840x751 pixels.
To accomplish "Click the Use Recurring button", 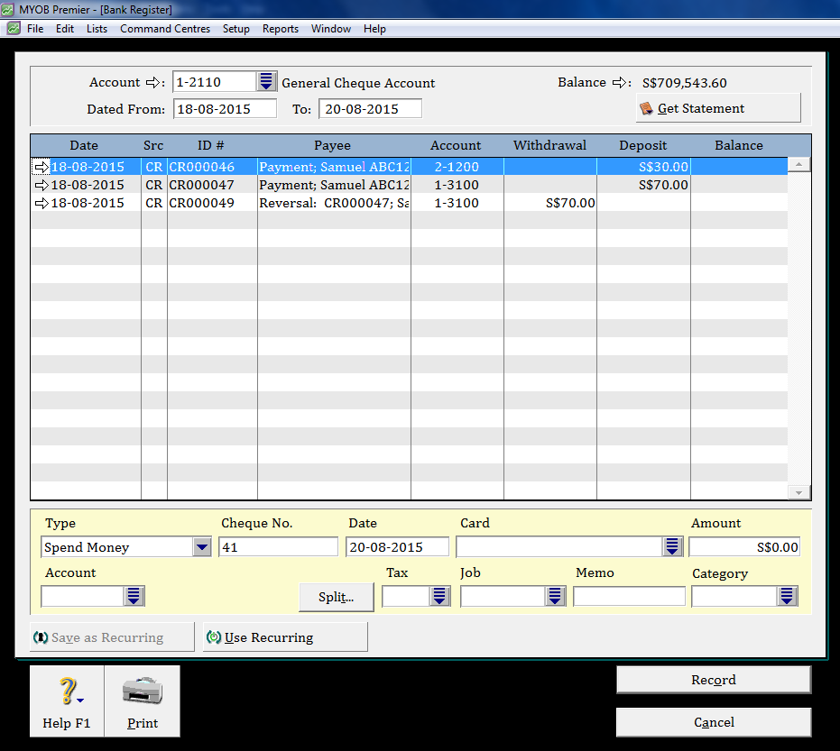I will coord(285,637).
